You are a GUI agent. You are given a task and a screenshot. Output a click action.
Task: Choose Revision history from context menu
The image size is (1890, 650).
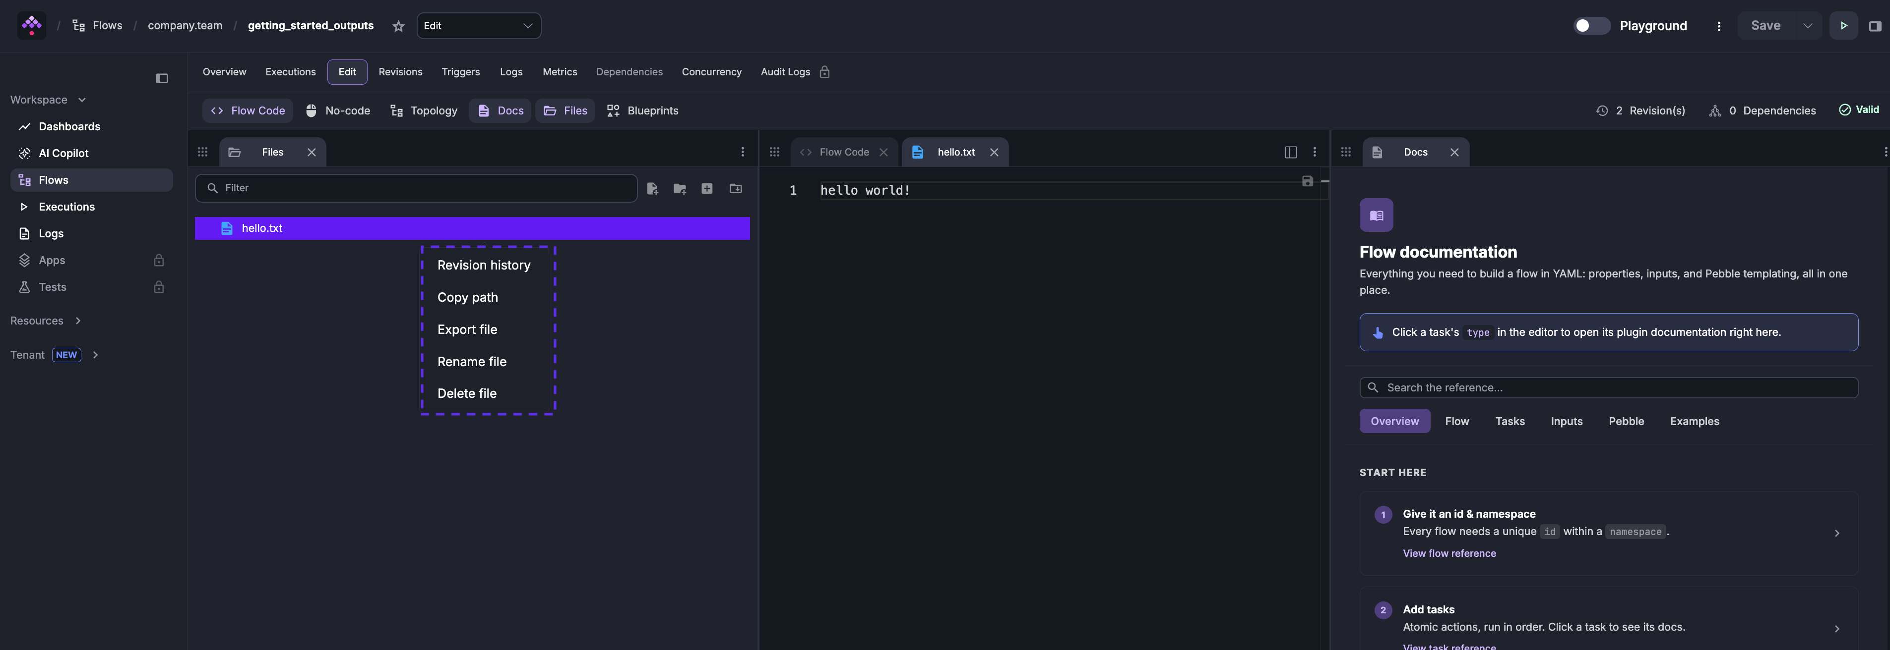pos(484,265)
